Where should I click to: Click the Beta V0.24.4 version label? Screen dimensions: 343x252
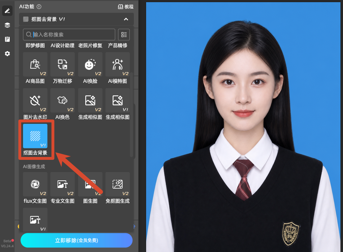click(7, 243)
